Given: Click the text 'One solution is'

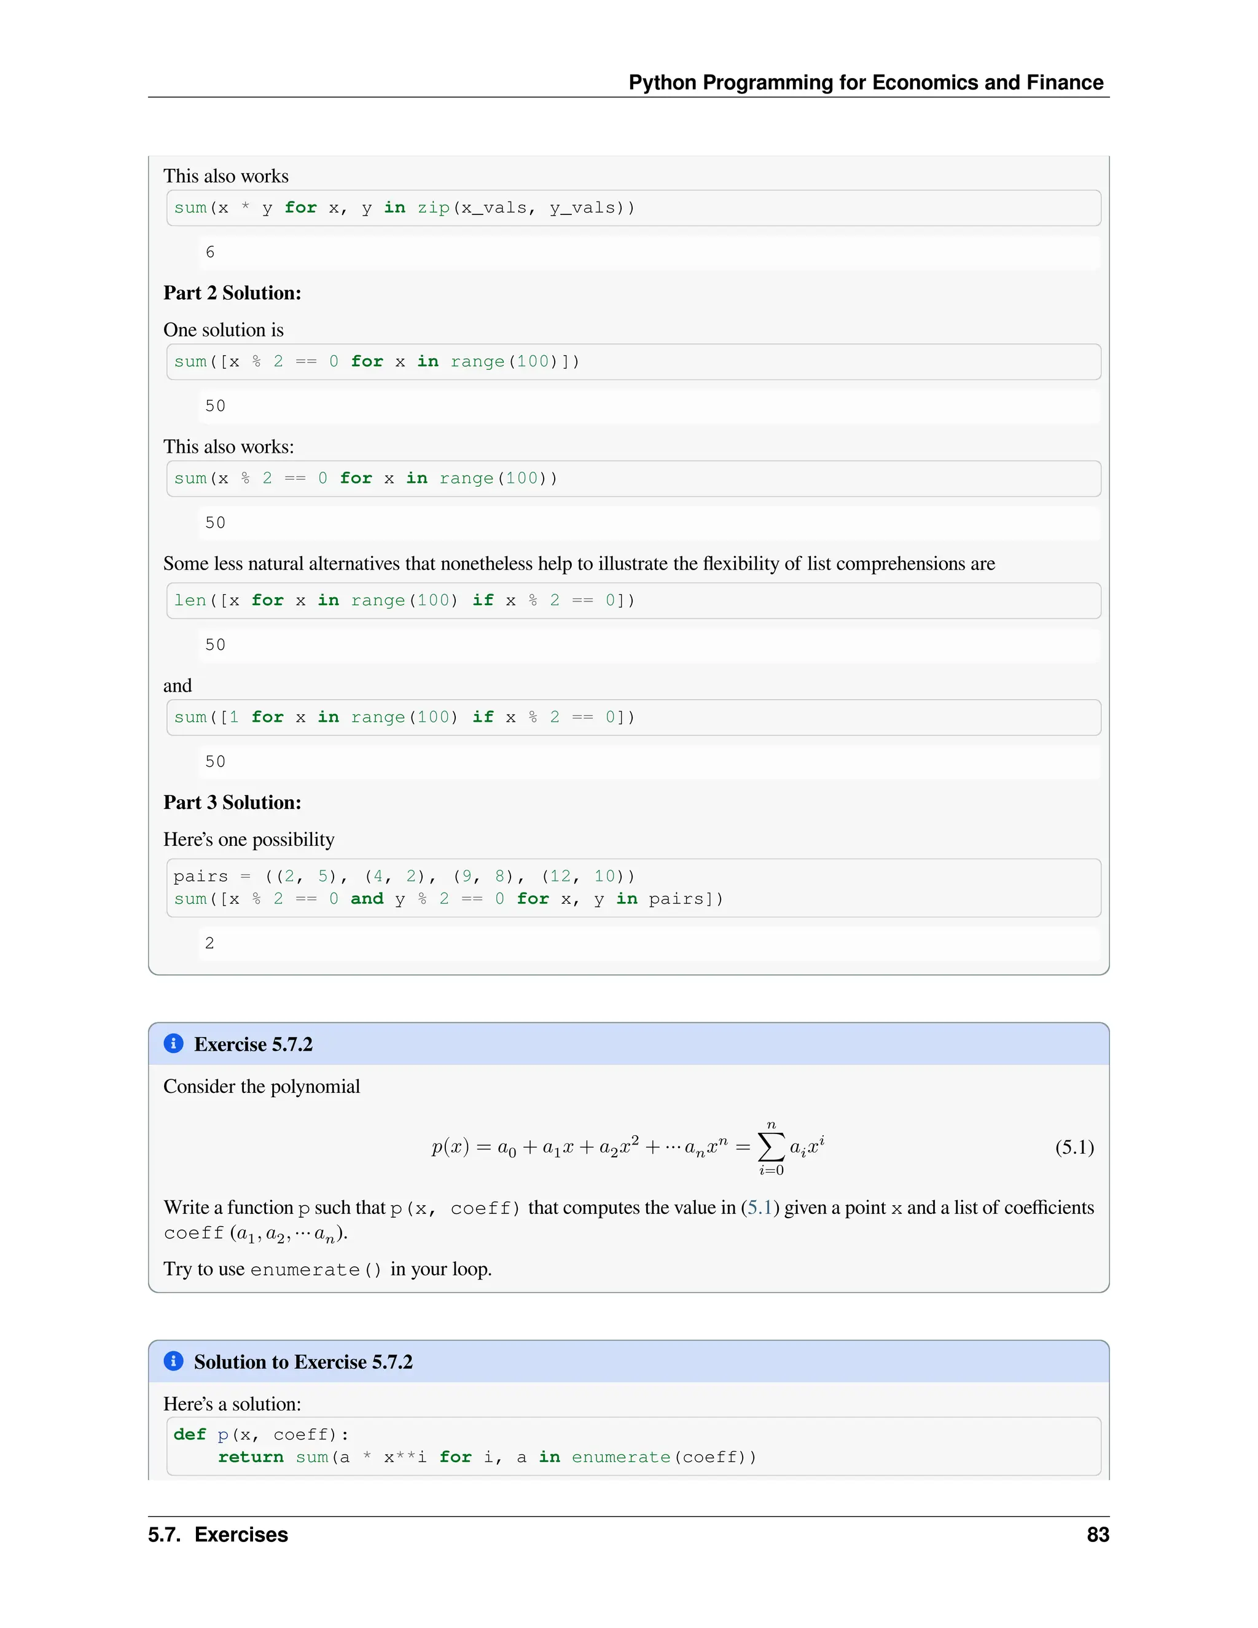Looking at the screenshot, I should click(224, 329).
